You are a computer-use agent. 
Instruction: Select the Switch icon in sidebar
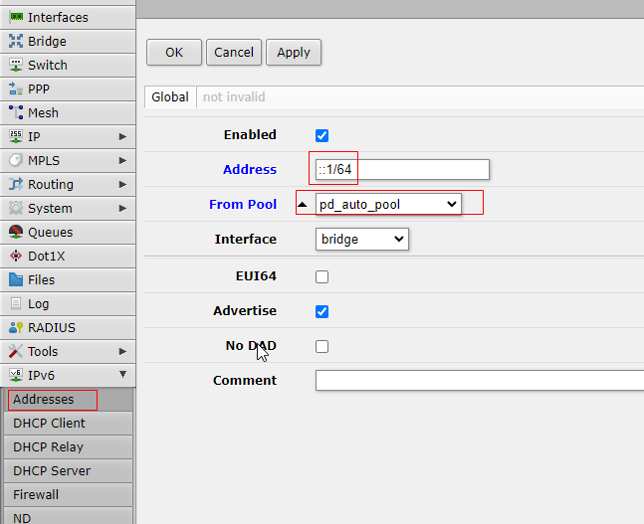tap(17, 65)
